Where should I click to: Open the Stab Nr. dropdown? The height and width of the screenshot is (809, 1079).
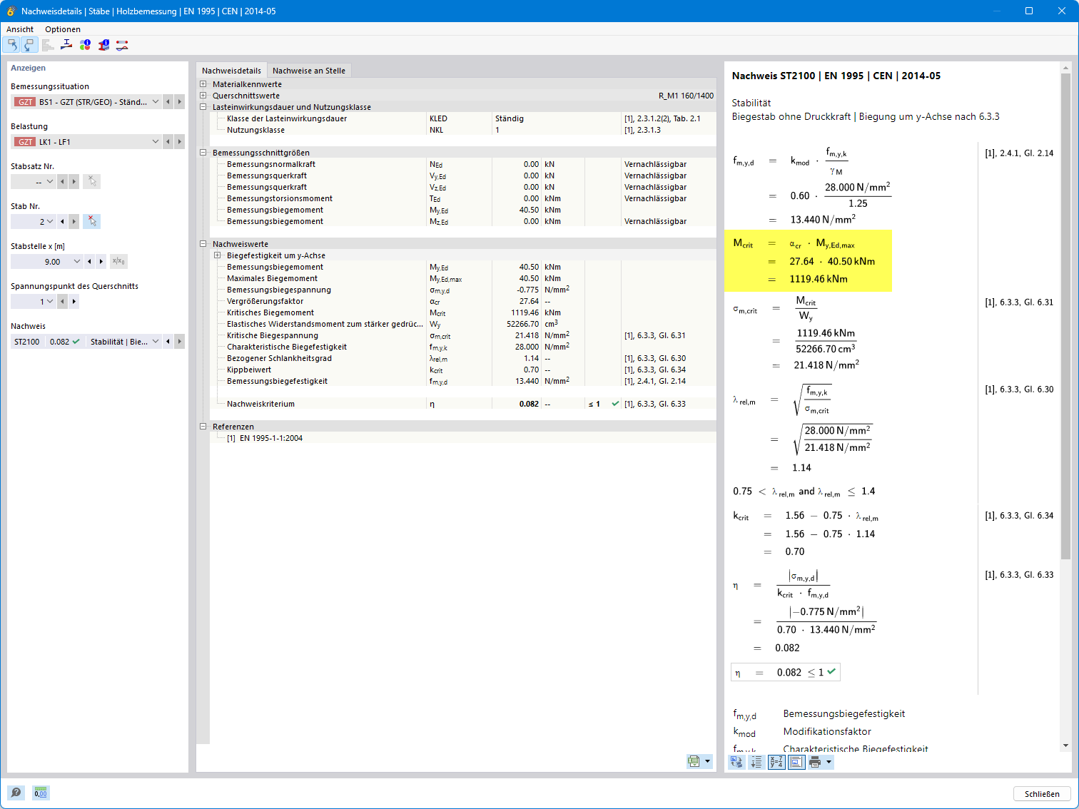[x=50, y=222]
